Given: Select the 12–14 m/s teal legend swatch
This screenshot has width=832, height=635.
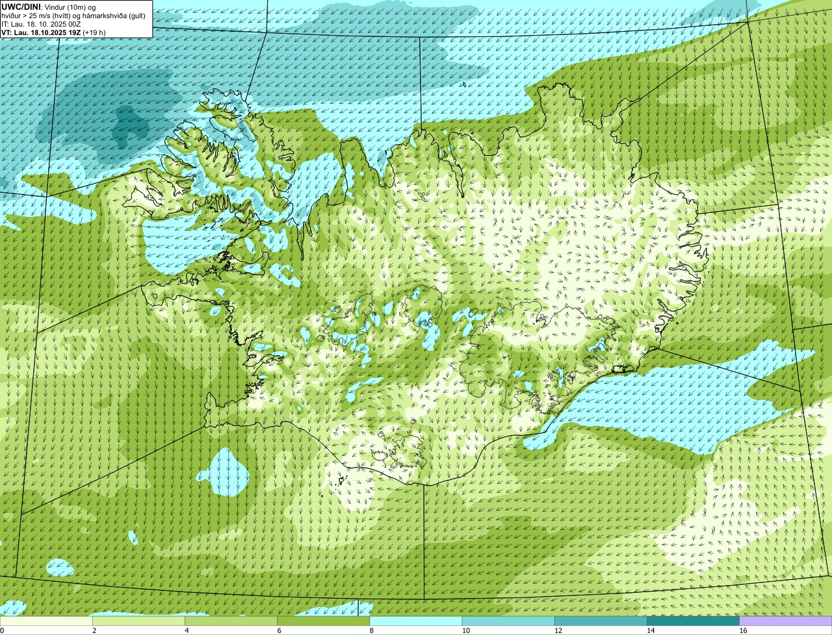Looking at the screenshot, I should [x=601, y=621].
